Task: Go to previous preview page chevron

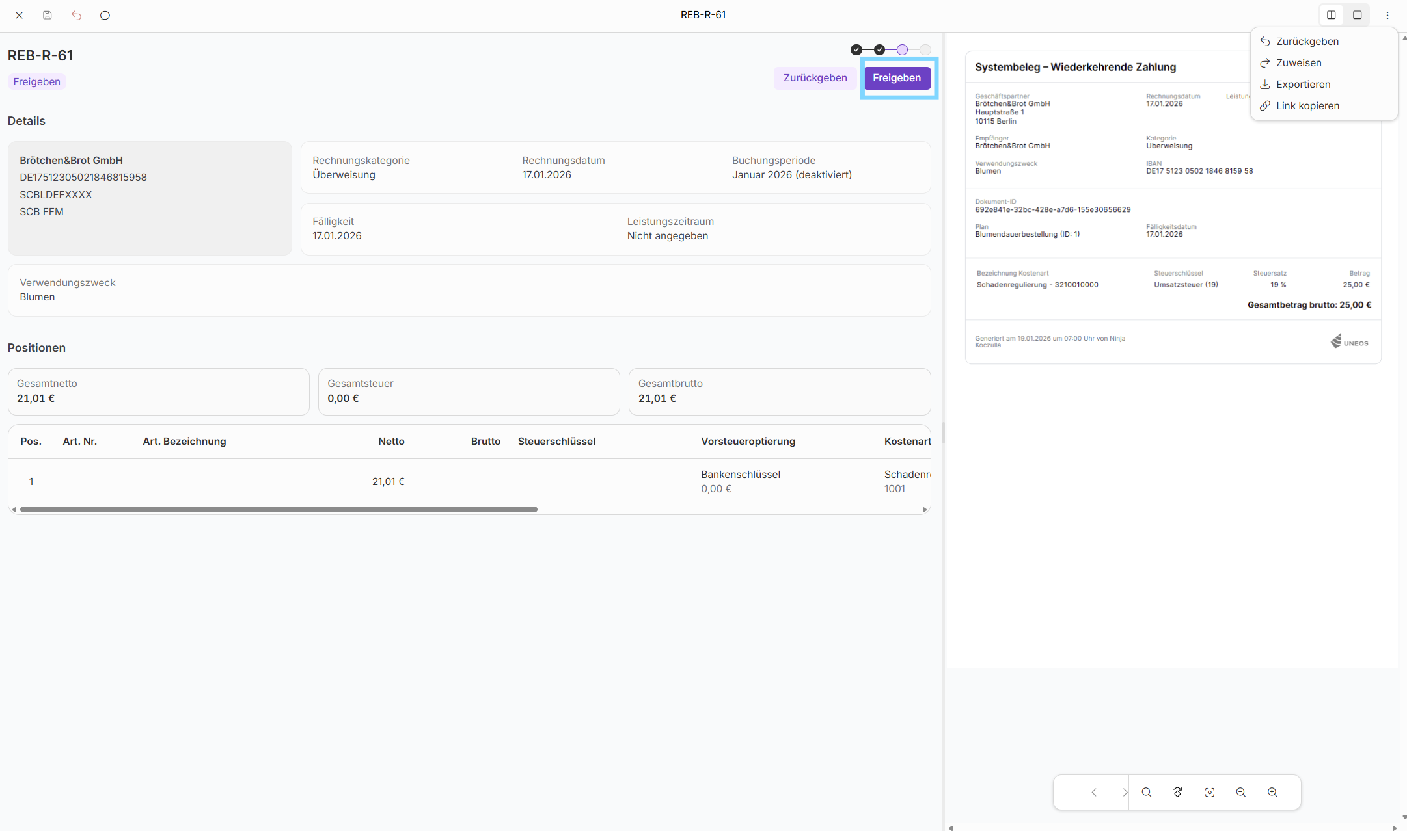Action: pos(1094,792)
